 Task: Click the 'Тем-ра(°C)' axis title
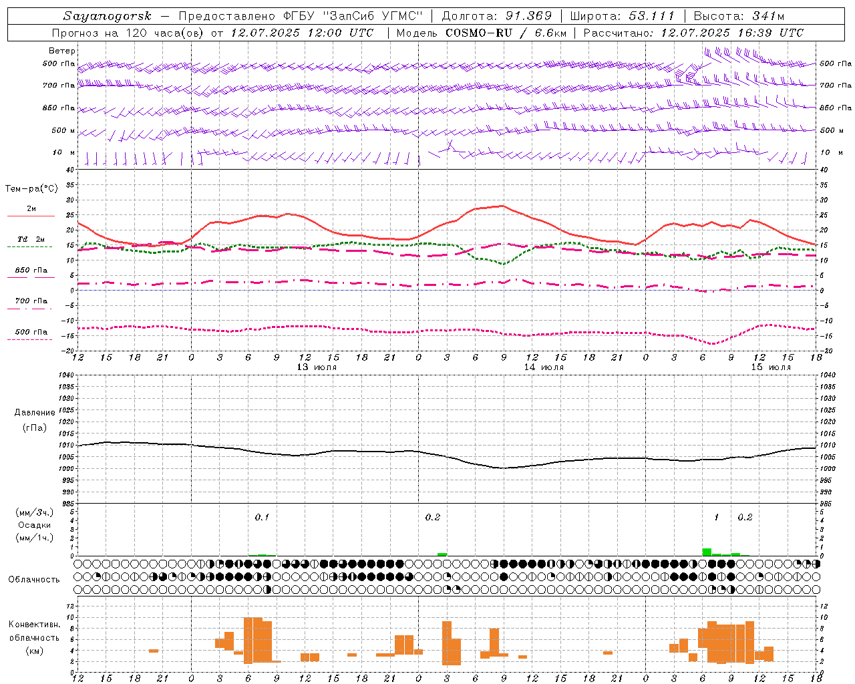coord(31,189)
